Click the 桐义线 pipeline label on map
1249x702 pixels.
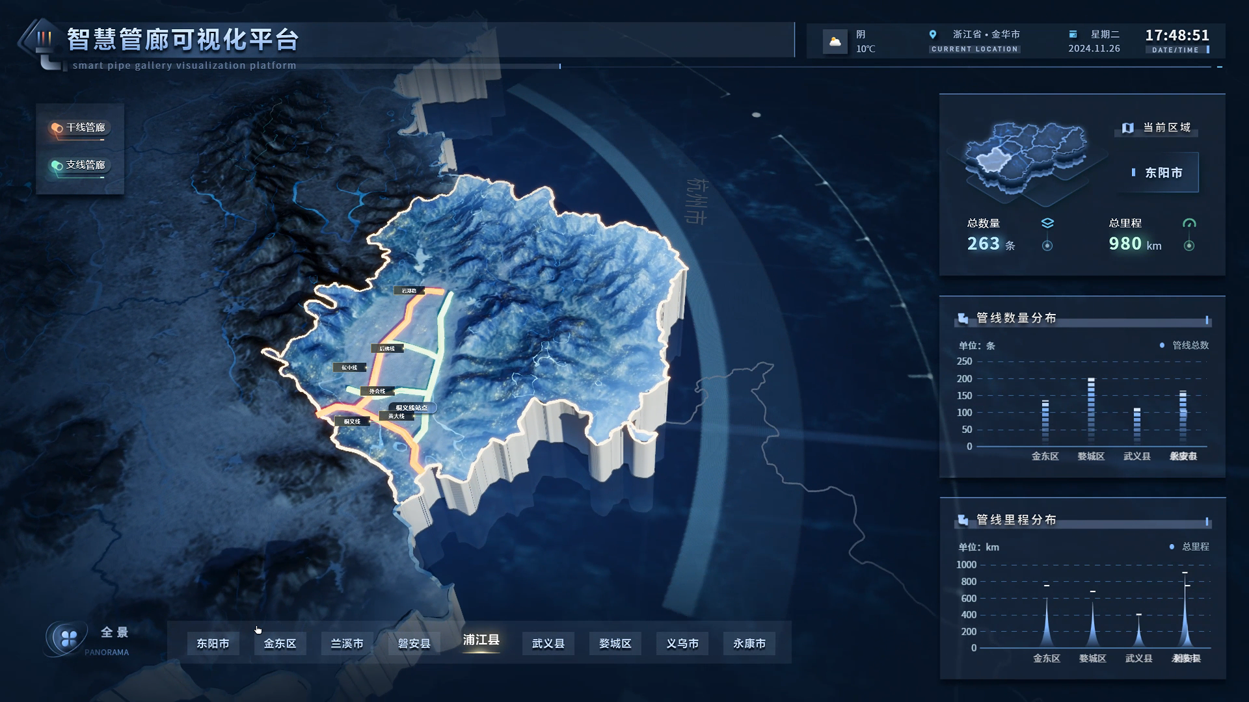coord(352,422)
